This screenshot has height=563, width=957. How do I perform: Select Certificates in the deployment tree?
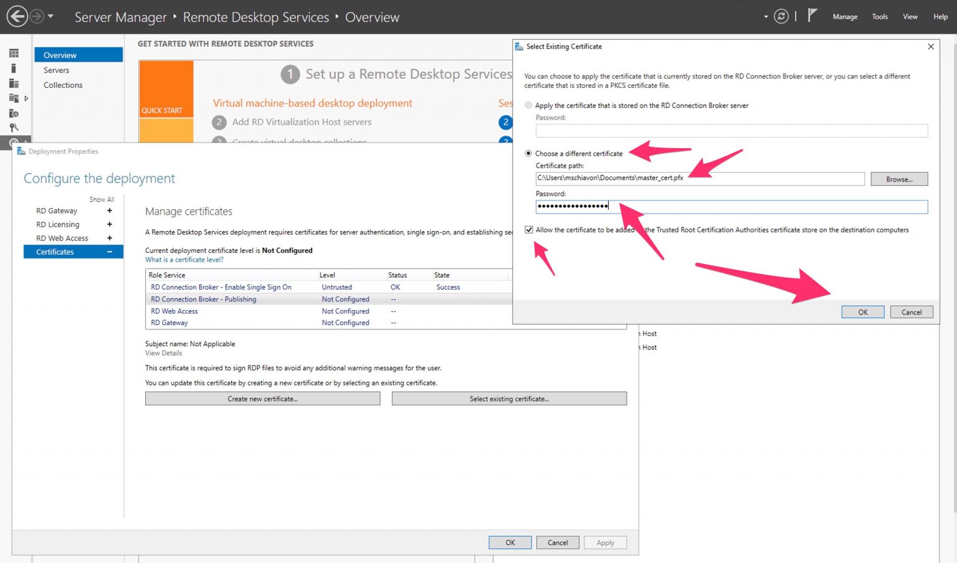tap(73, 252)
